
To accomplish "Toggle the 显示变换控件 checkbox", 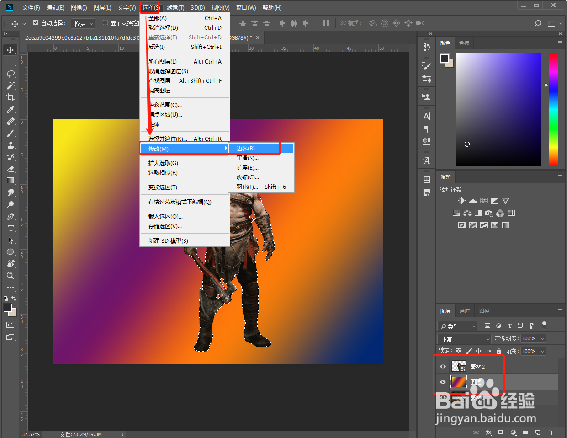I will point(105,22).
